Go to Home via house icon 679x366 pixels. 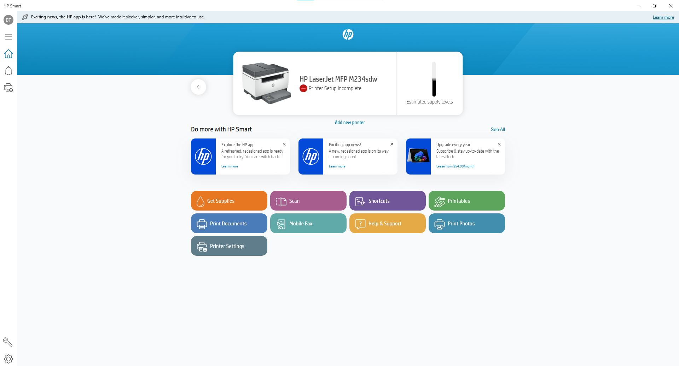[x=8, y=54]
